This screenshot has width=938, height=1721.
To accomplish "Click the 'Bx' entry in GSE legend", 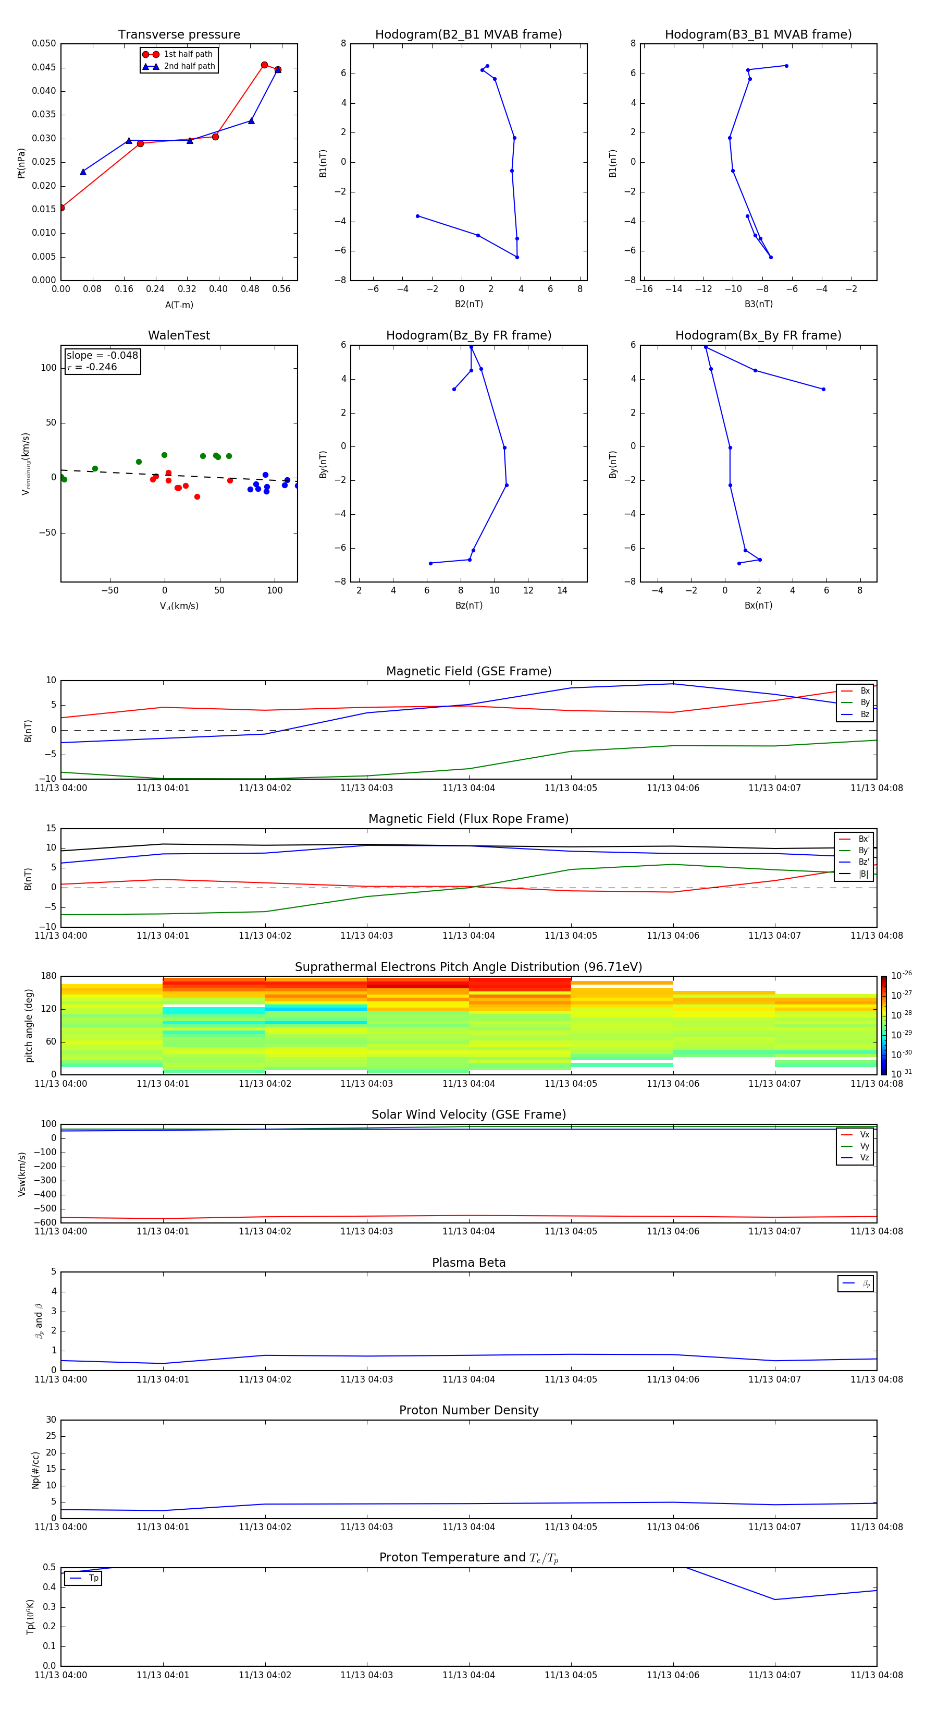I will tap(855, 691).
